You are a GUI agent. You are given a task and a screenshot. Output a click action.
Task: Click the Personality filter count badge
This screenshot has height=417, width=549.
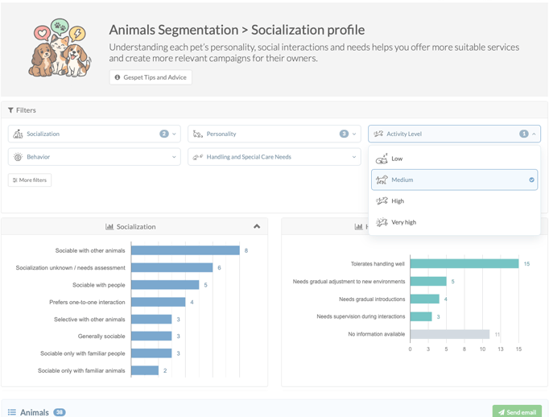[345, 134]
